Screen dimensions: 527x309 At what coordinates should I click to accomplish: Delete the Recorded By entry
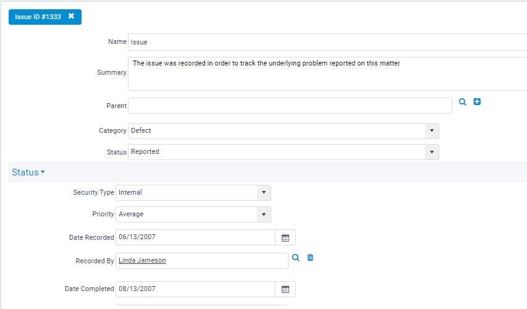[x=310, y=258]
